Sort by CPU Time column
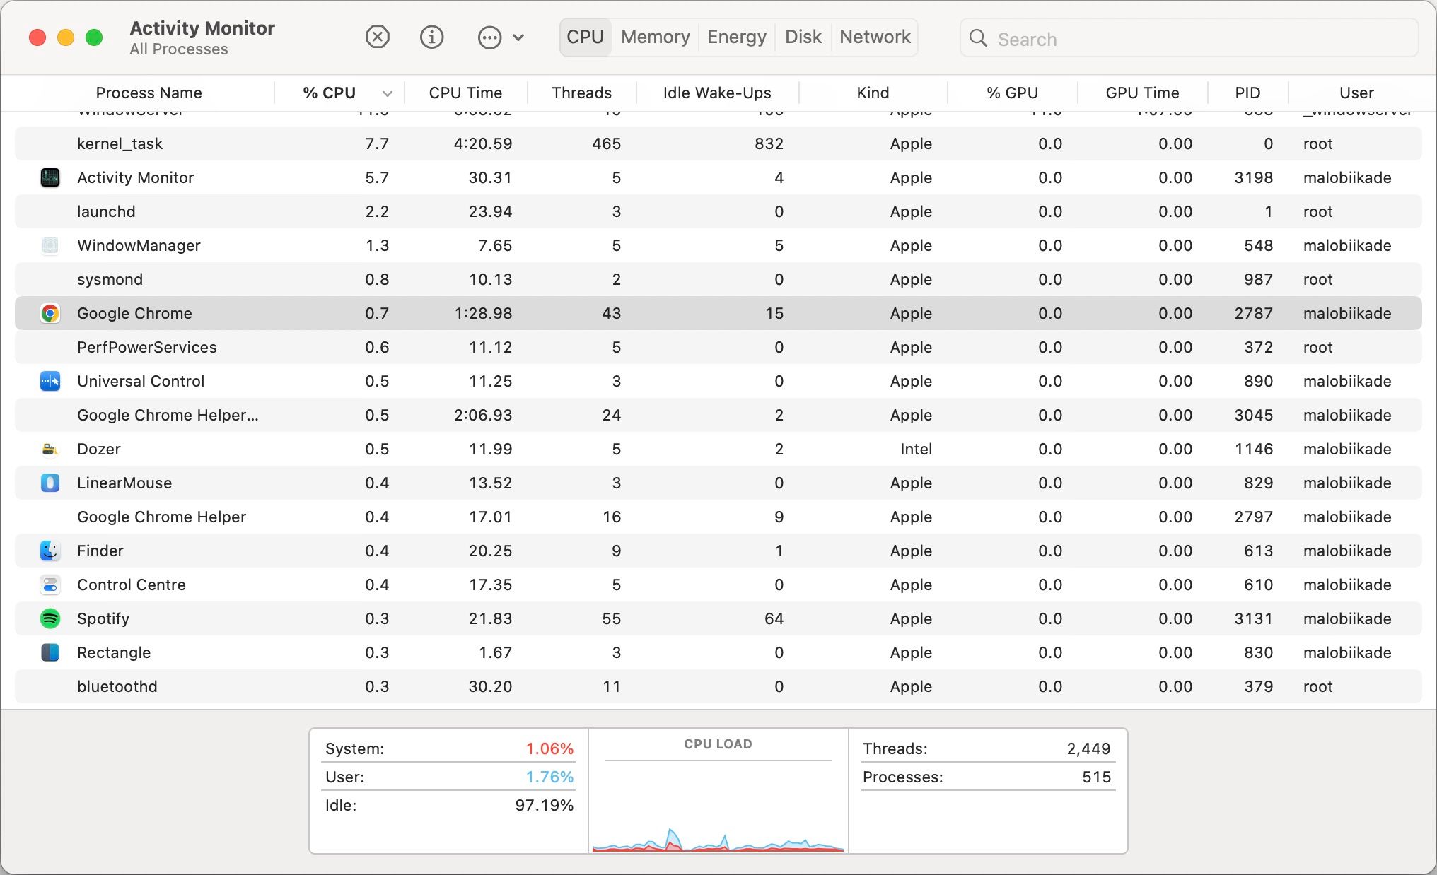 pos(465,93)
